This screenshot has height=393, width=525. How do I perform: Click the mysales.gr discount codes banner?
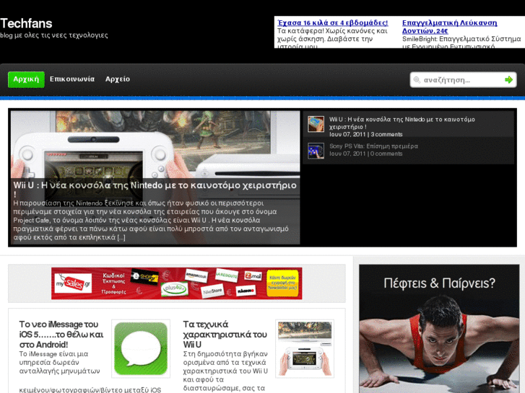pyautogui.click(x=176, y=283)
